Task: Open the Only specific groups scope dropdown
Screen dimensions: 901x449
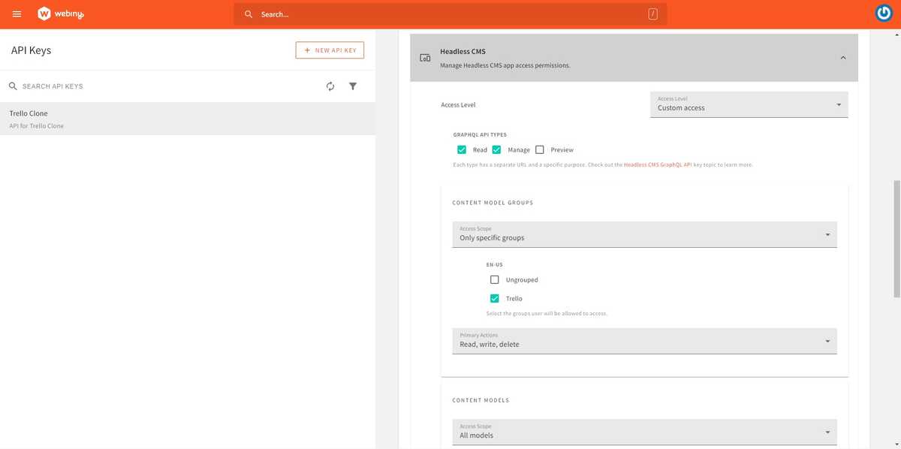Action: tap(644, 235)
